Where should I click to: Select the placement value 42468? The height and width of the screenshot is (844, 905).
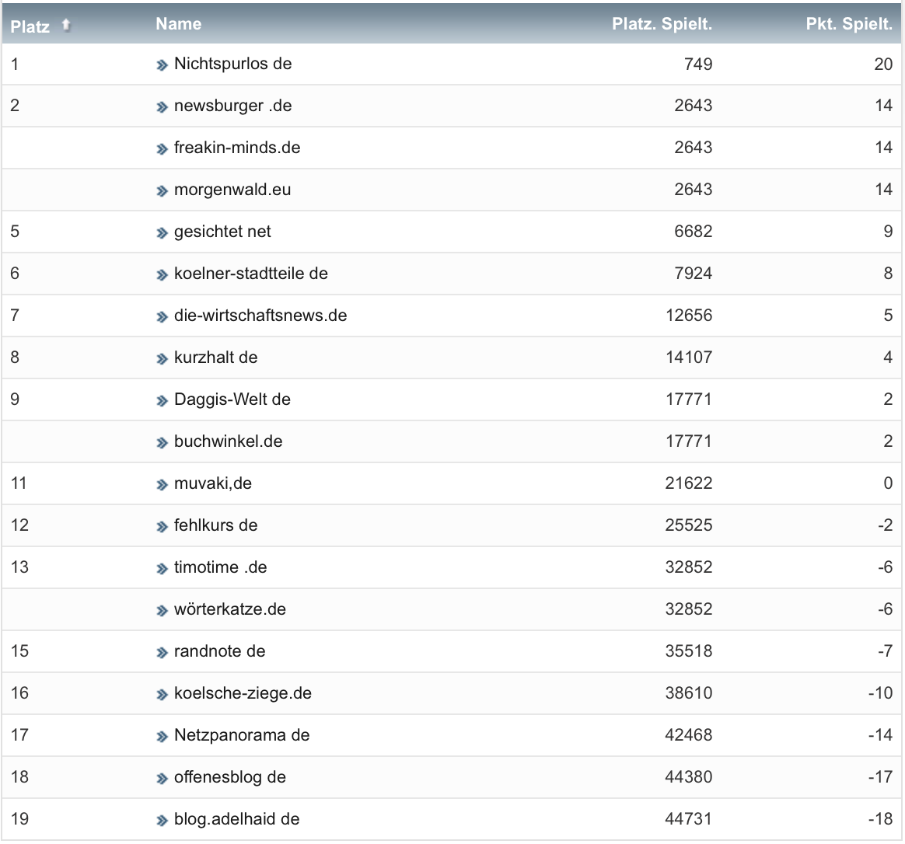689,735
